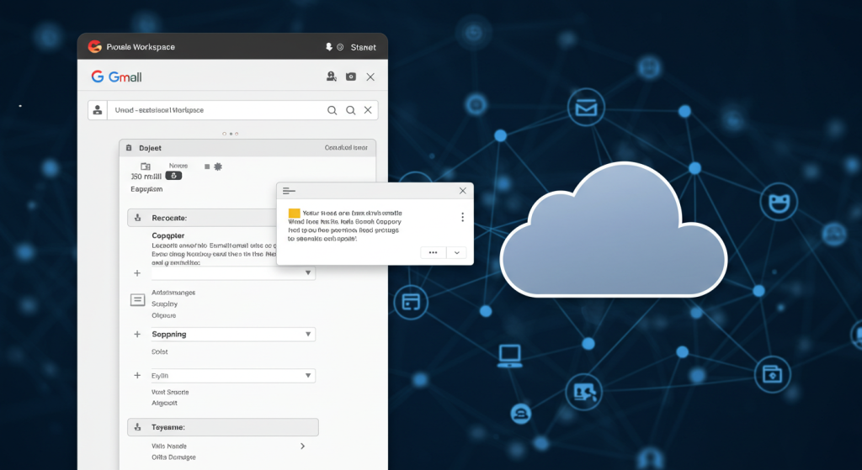This screenshot has height=470, width=862.
Task: Click the plus icon beside Soppning
Action: 137,334
